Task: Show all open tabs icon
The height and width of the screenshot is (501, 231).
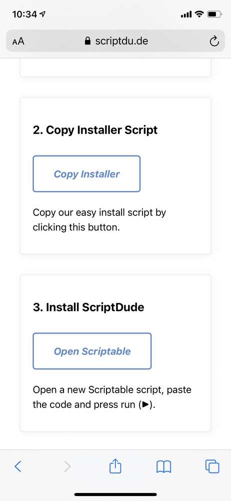Action: 212,466
